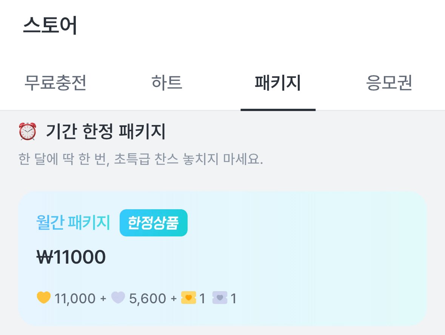Select the purple ticket icon
Screen dimensions: 445x335
(x=220, y=298)
